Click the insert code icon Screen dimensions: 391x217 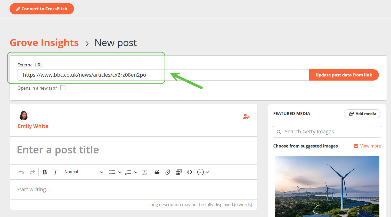point(190,172)
